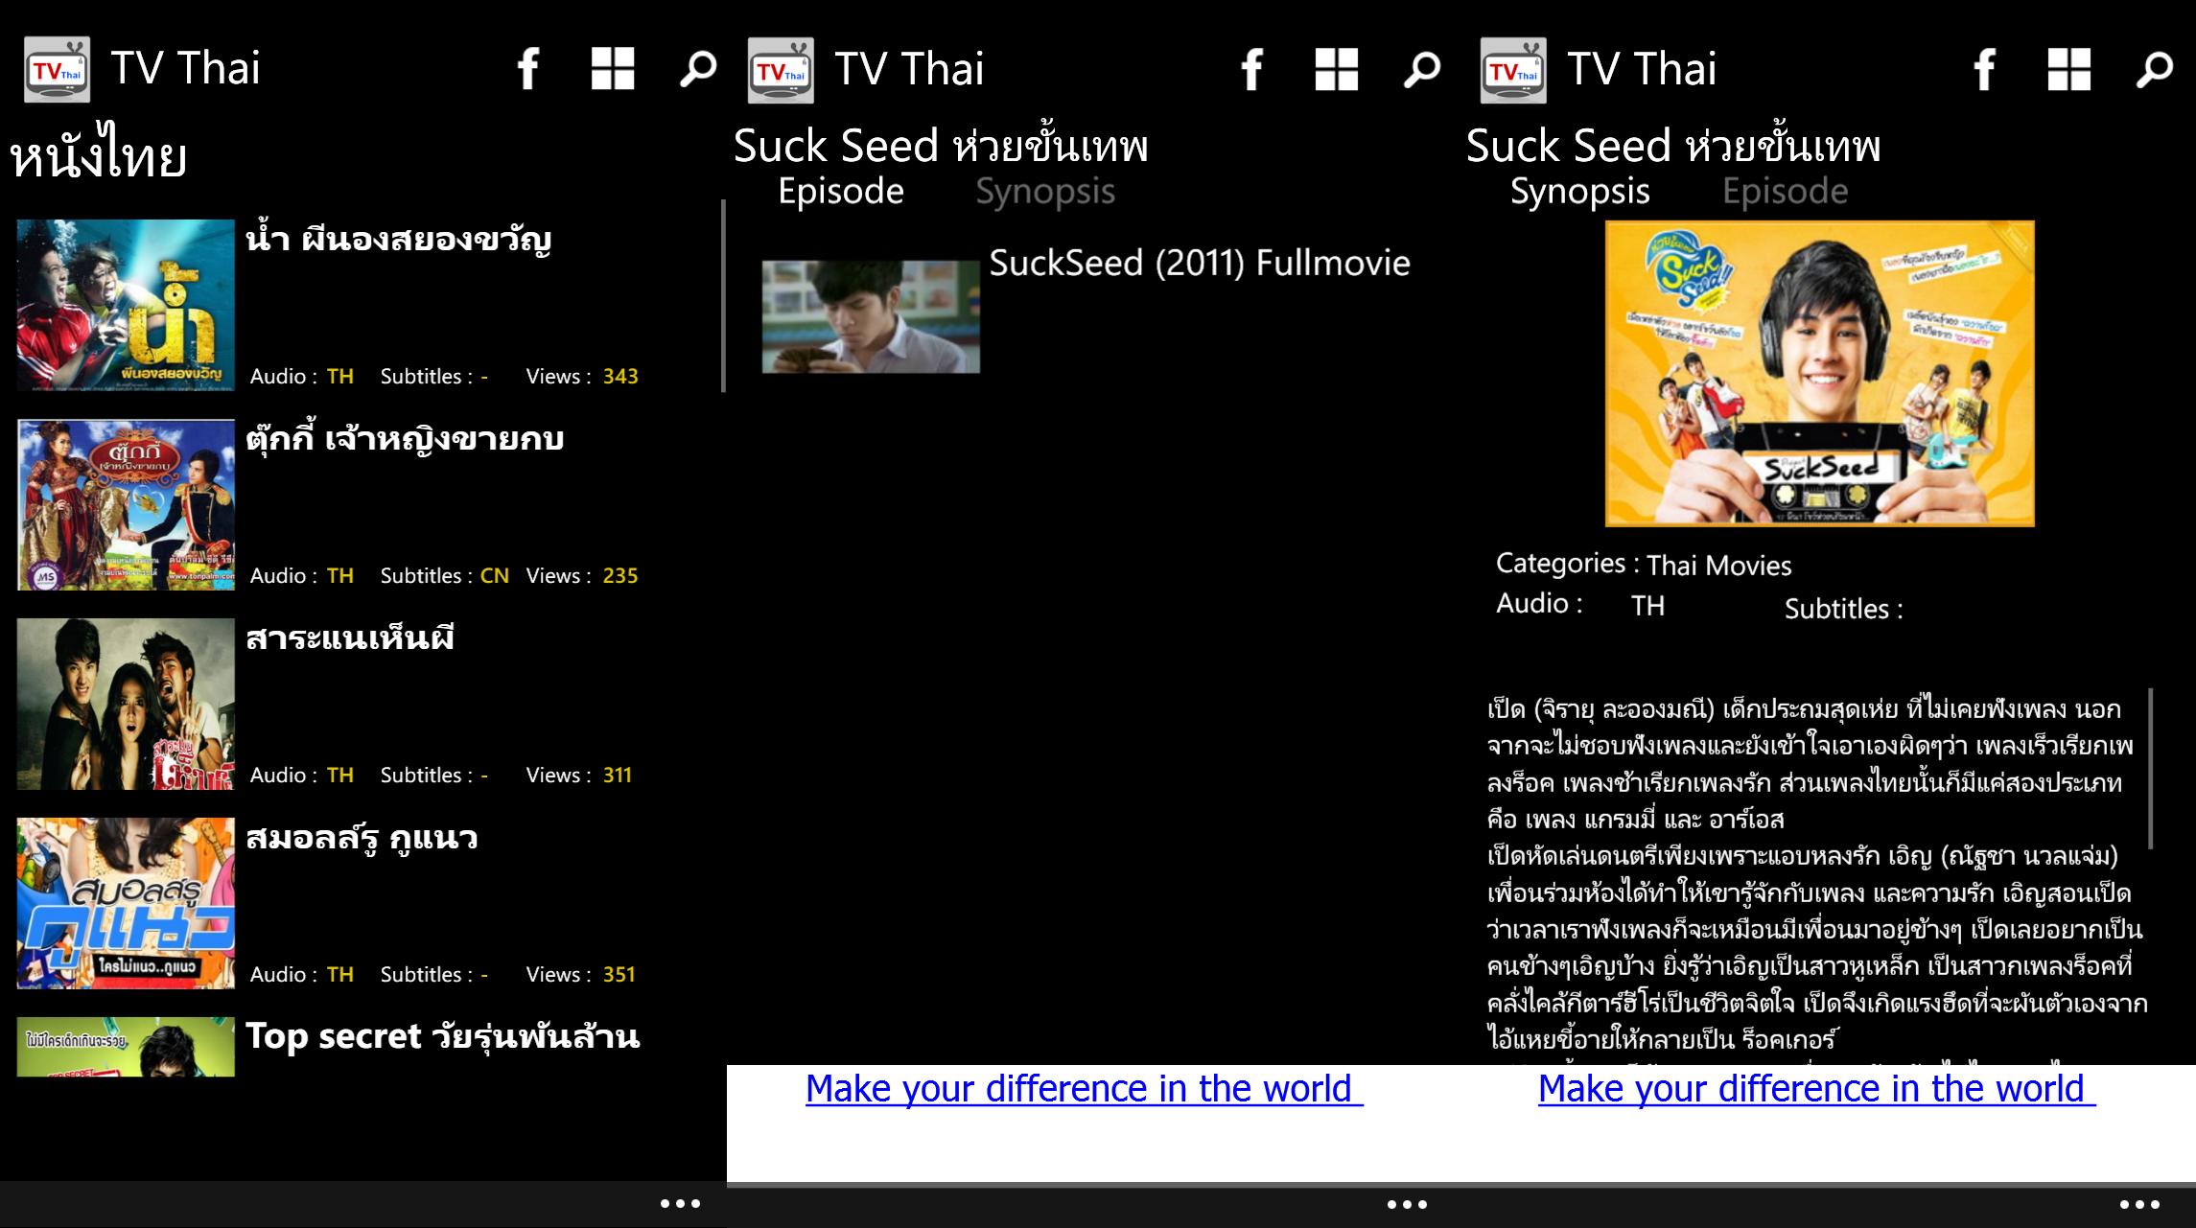Screen dimensions: 2196x1228
Task: Click subtitle value CN
Action: [494, 576]
